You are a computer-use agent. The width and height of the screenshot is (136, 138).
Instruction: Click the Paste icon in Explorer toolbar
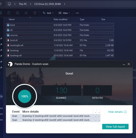click(x=9, y=13)
